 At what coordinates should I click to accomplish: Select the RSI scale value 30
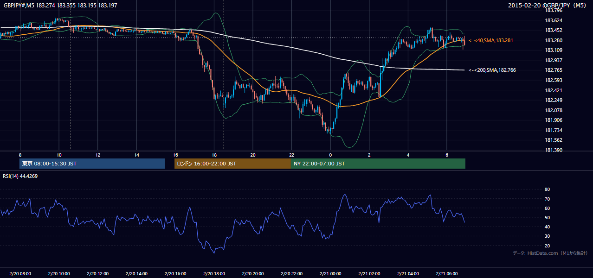[x=548, y=236]
